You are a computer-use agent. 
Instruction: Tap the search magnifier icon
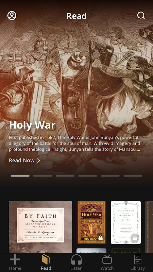tap(141, 16)
